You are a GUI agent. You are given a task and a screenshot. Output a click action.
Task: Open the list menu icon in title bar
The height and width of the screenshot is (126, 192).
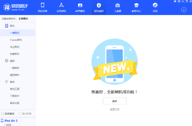coord(179,1)
